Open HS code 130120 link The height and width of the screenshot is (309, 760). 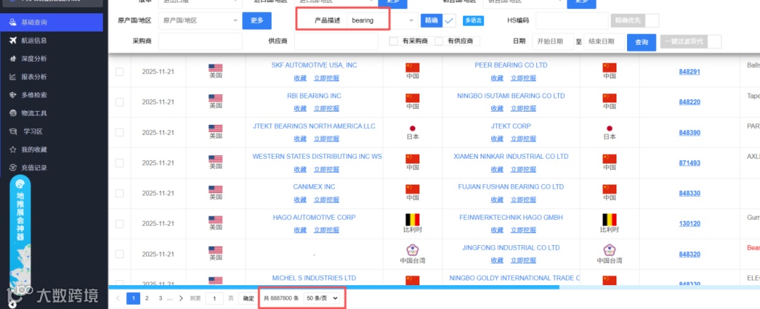tap(689, 224)
